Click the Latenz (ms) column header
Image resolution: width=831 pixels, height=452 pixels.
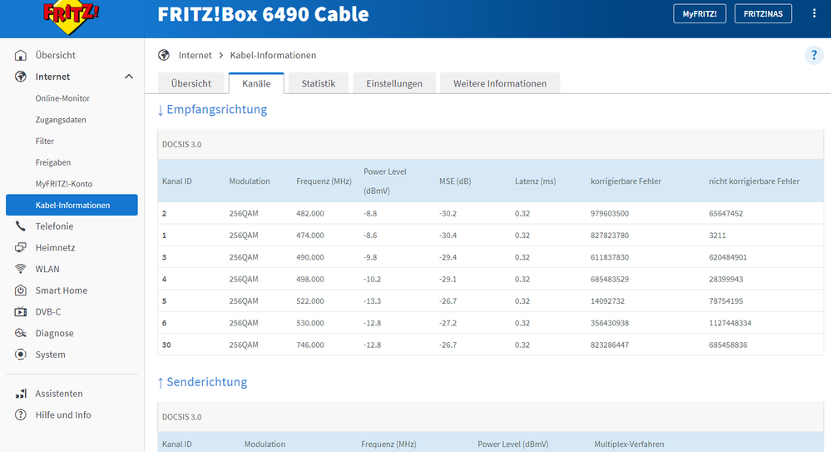535,181
